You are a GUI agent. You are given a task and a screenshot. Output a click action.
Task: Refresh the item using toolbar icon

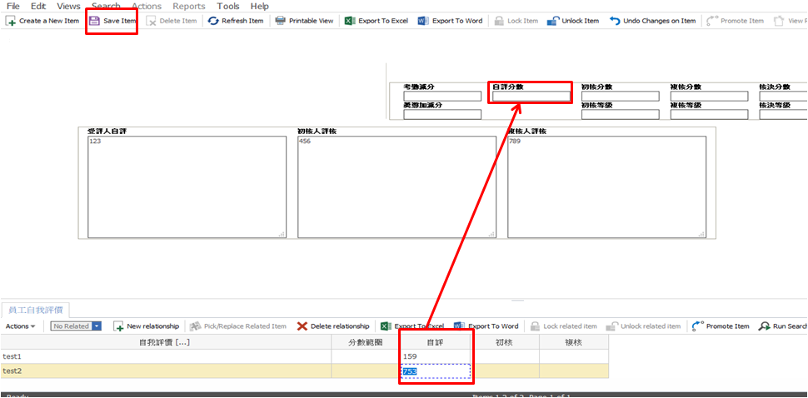pos(235,21)
